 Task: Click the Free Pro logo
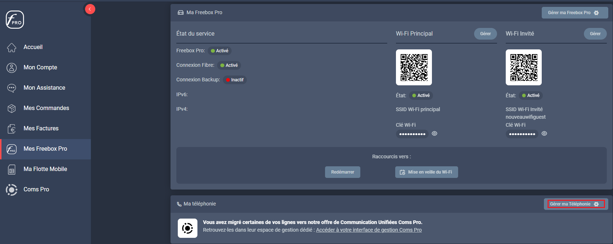pyautogui.click(x=15, y=20)
